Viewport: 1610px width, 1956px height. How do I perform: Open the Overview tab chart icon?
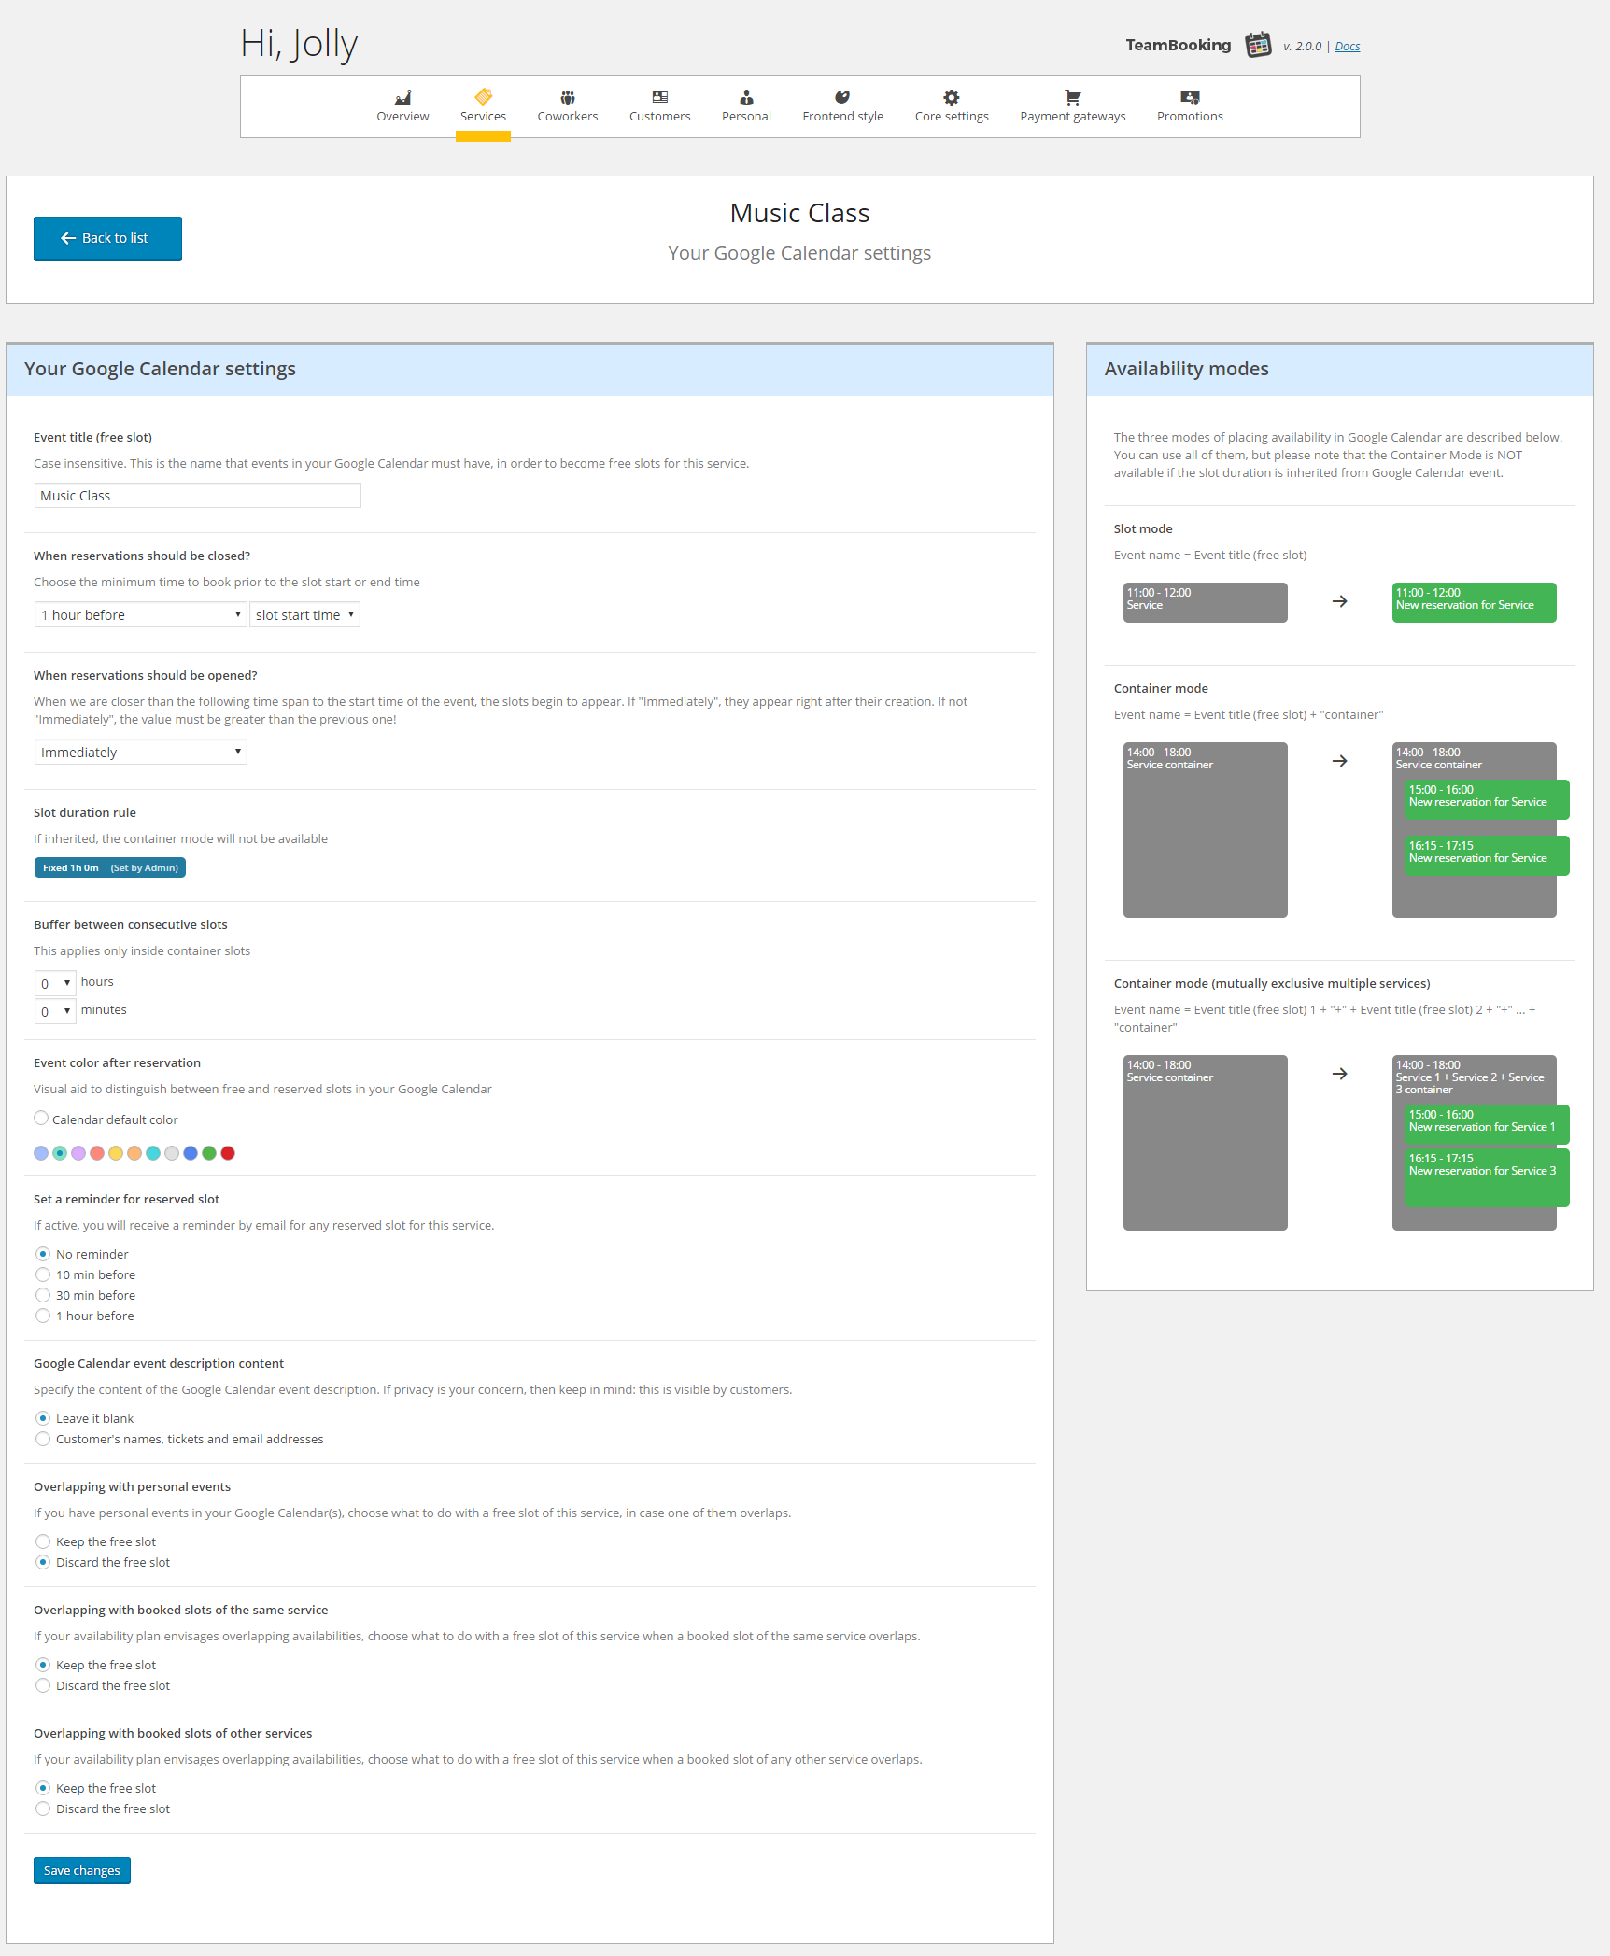pyautogui.click(x=402, y=97)
